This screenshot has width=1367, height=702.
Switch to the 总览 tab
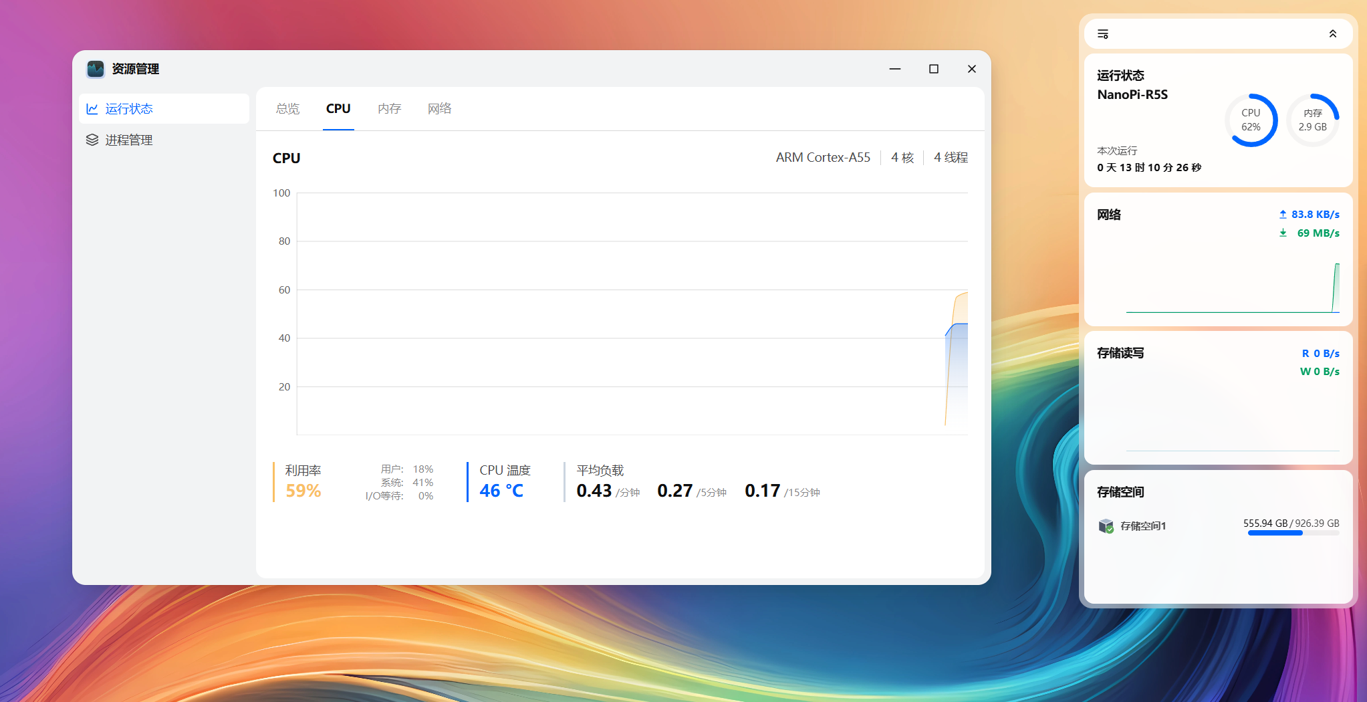[287, 108]
